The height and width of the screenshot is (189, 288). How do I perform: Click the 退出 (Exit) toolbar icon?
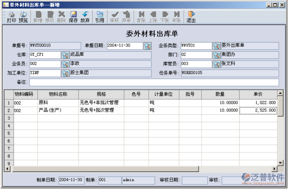(191, 17)
